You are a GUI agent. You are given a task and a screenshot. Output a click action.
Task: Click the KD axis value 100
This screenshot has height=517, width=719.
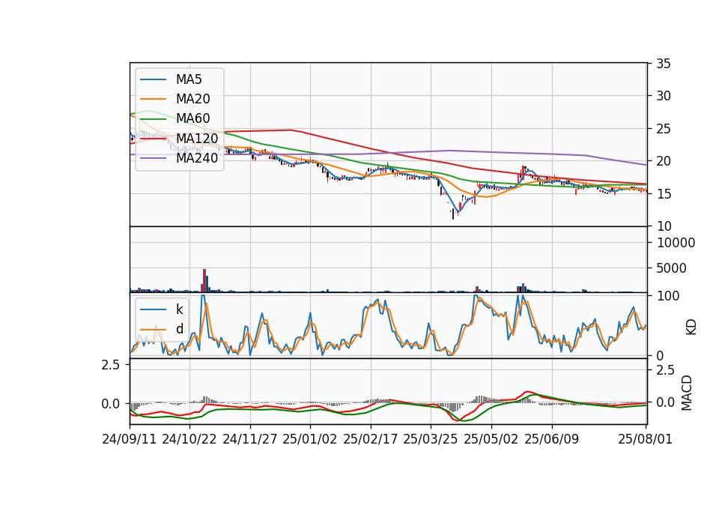pos(668,296)
